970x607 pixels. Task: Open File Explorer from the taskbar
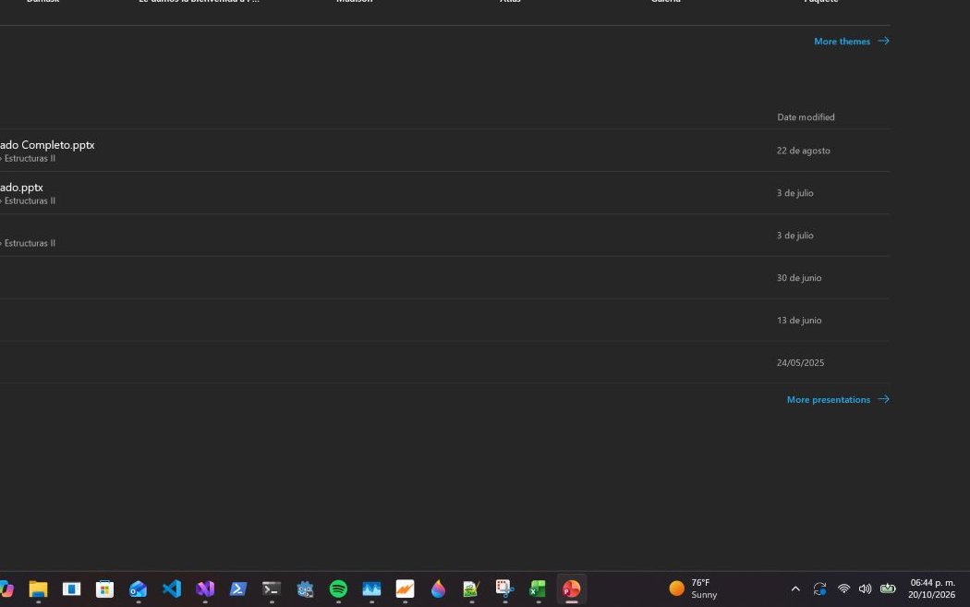(39, 589)
